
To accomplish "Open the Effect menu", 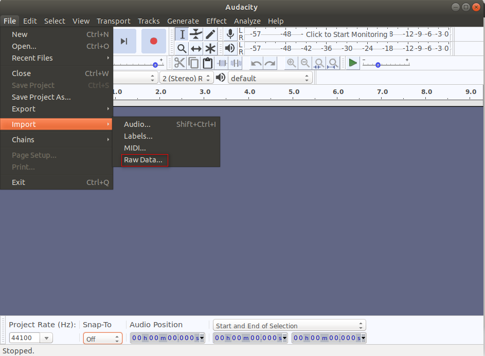I will [217, 21].
